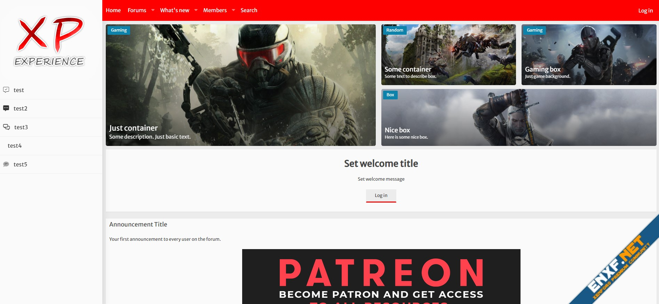Expand the Forums dropdown arrow

pyautogui.click(x=153, y=10)
